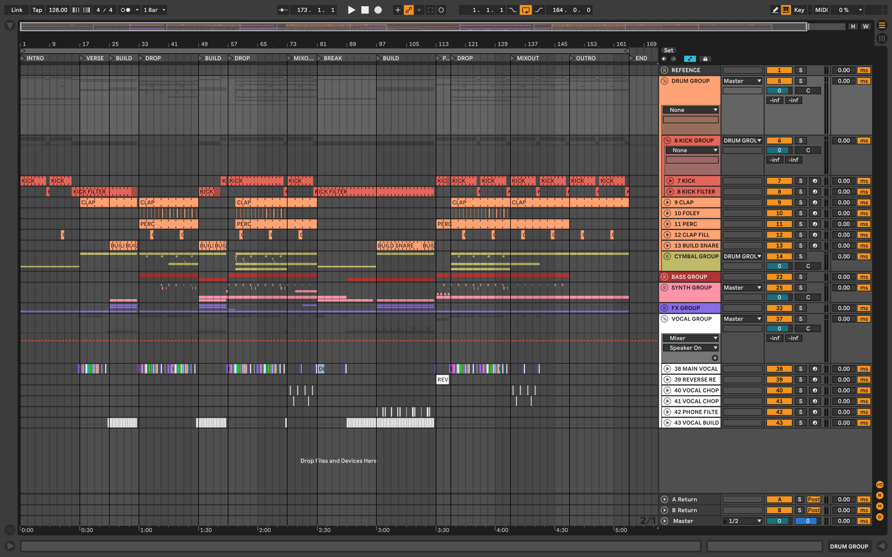Jump to the BREAK locator marker

tap(333, 58)
